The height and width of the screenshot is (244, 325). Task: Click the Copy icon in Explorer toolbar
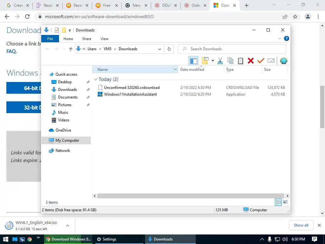[230, 61]
